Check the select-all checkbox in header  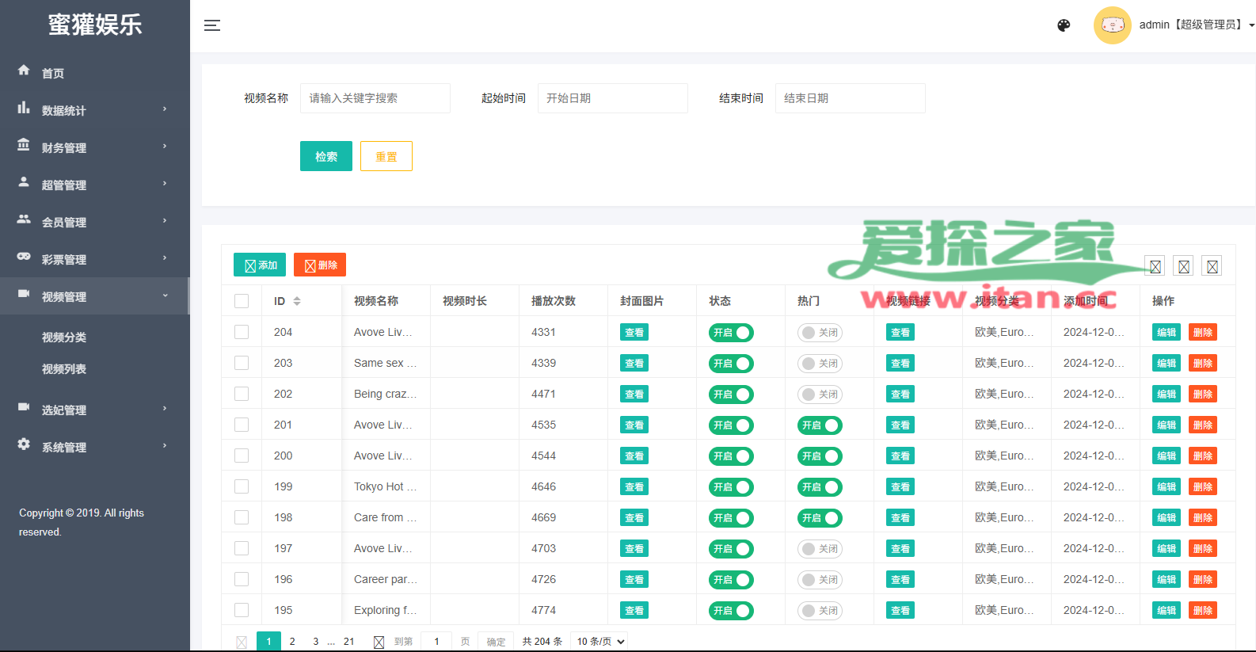click(x=242, y=301)
